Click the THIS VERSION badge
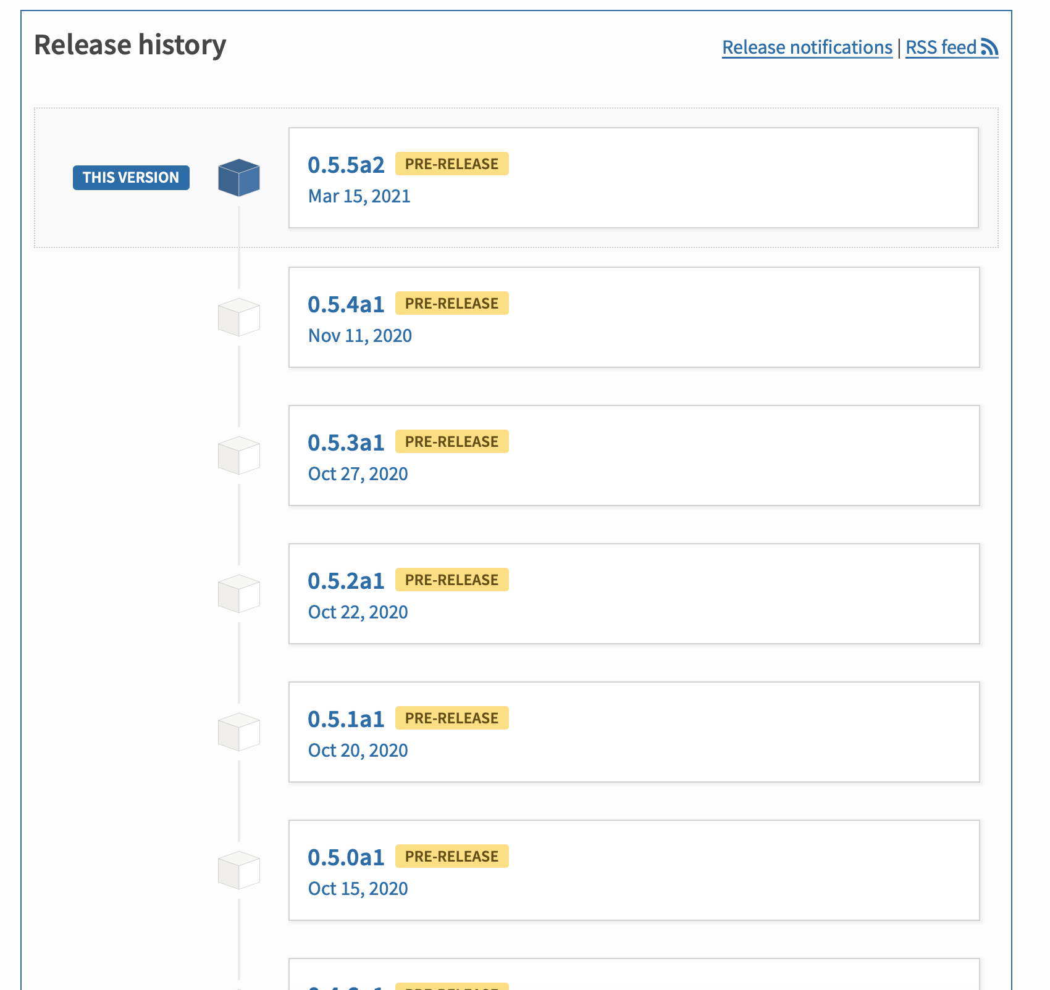Screen dimensions: 1050x990 [131, 177]
